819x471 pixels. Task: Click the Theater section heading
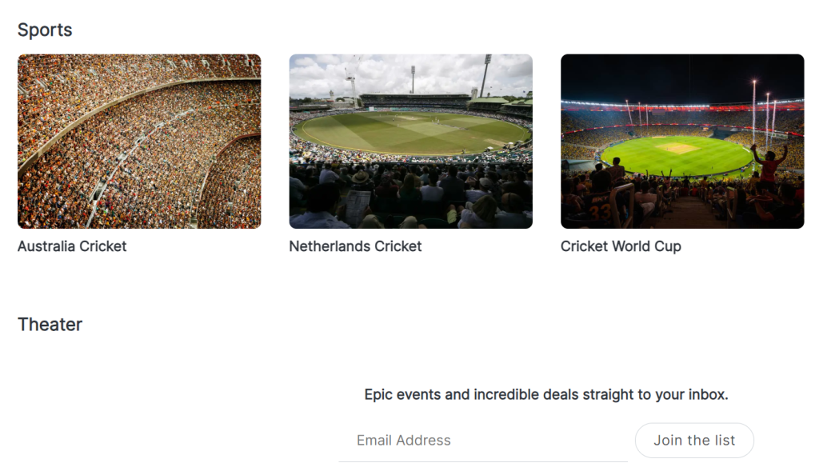(50, 325)
